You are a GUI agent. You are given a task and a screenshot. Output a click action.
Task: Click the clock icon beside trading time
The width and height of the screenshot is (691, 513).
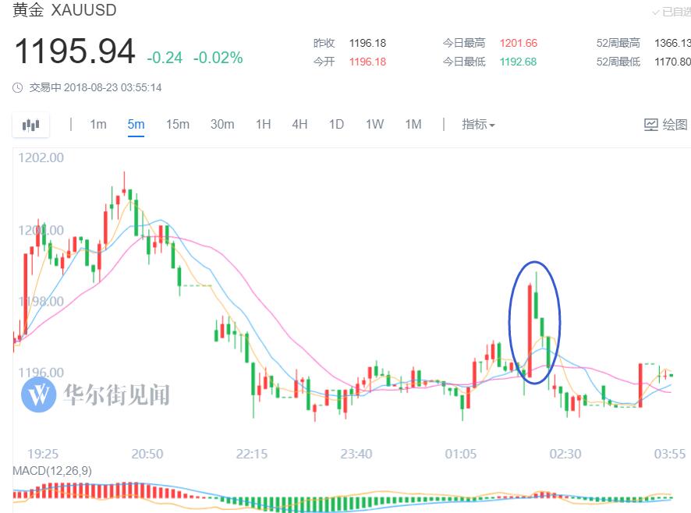pyautogui.click(x=18, y=88)
